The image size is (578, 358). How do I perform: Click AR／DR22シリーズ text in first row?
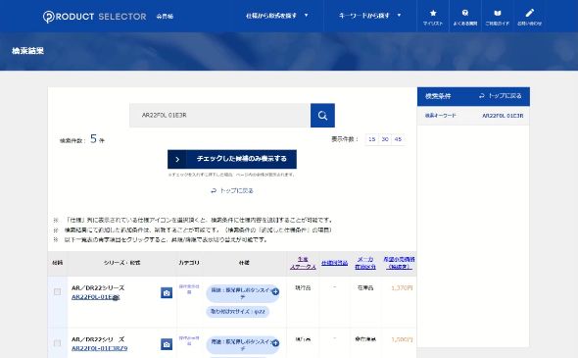click(x=98, y=288)
